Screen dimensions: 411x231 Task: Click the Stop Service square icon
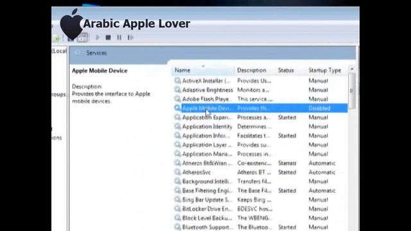point(108,38)
